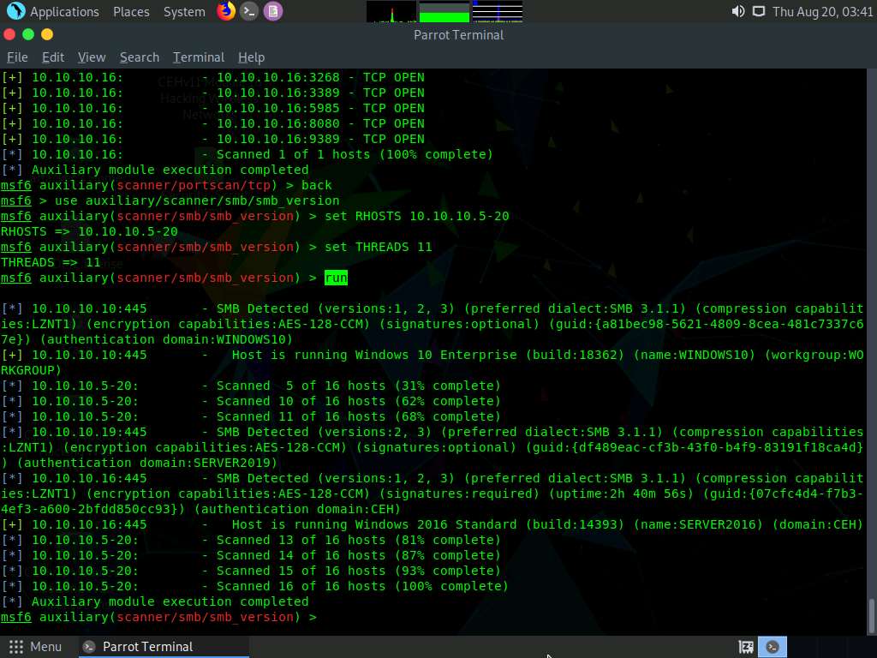Close the Parrot Terminal window with the red button
The height and width of the screenshot is (658, 877).
coord(9,34)
